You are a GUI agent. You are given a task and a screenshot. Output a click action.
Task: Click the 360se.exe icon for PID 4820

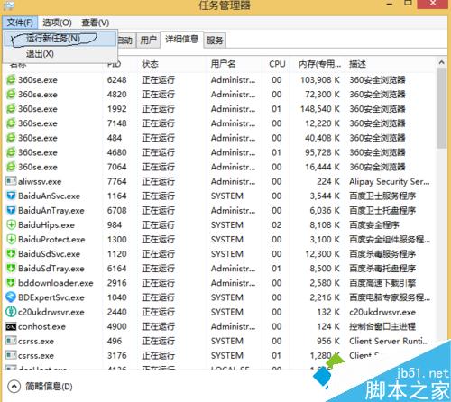[x=11, y=95]
